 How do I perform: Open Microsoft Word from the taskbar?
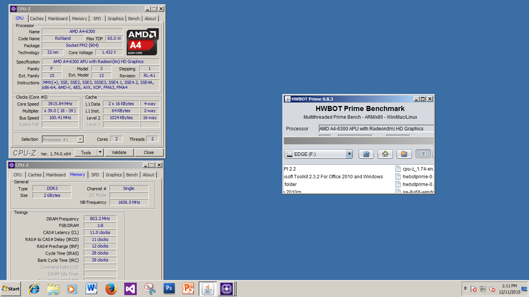coord(92,288)
